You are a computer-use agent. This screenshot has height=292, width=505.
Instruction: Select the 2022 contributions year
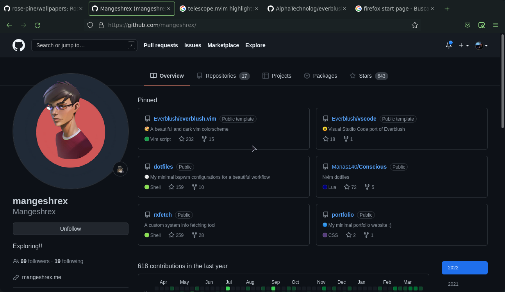point(465,268)
